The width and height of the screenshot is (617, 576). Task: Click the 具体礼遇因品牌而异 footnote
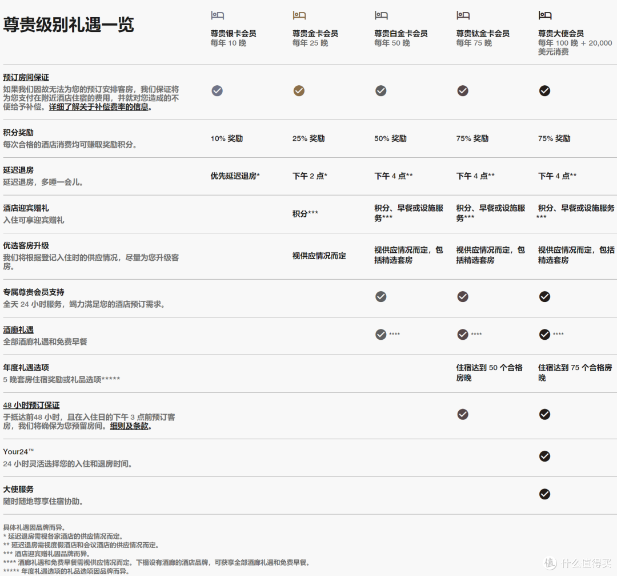34,527
